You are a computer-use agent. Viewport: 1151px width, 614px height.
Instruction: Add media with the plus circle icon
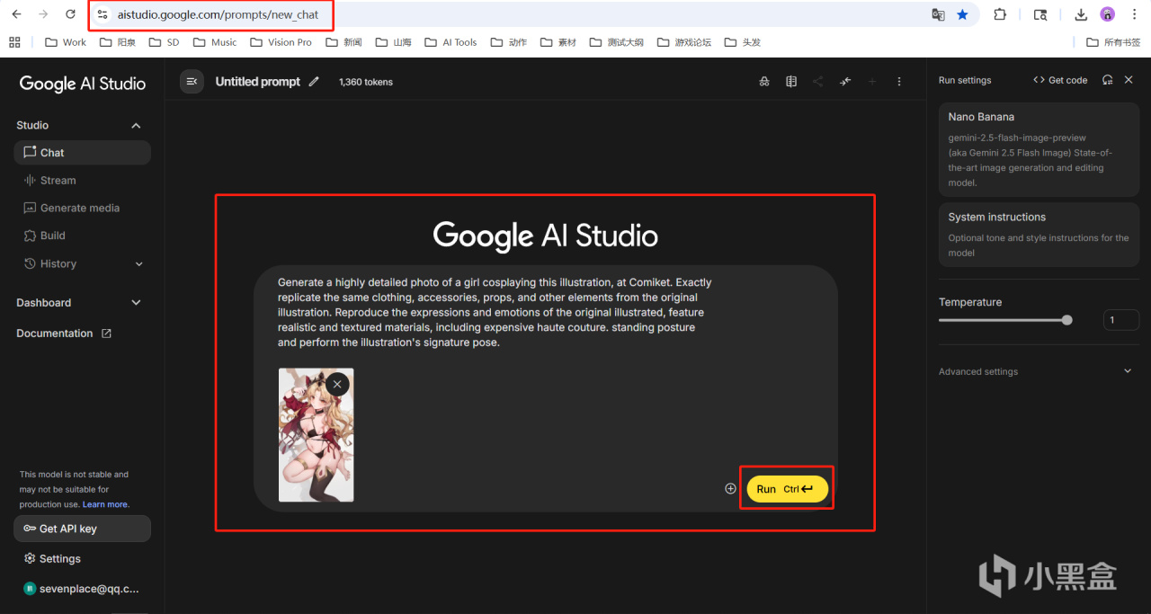[x=730, y=489]
